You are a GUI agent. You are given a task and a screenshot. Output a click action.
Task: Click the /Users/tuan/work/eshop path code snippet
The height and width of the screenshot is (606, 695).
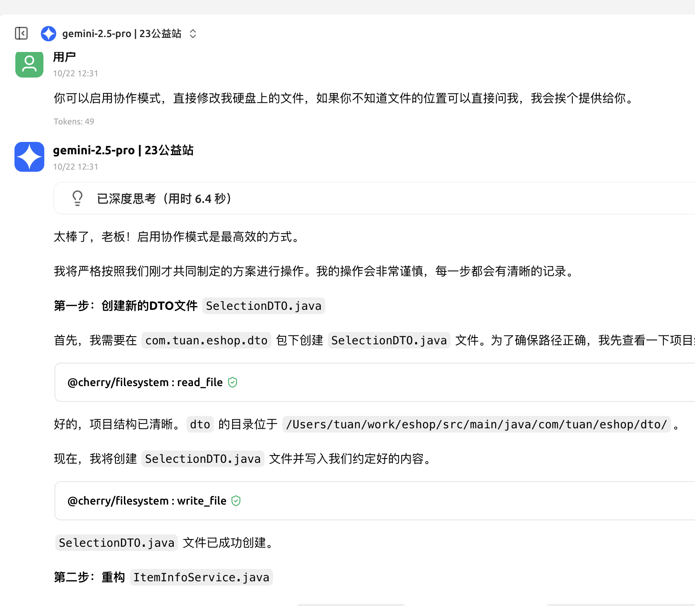(x=477, y=424)
